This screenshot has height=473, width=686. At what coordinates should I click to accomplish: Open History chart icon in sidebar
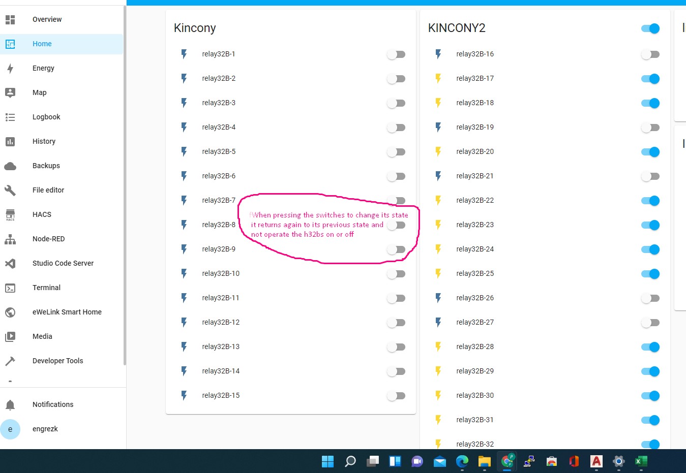click(x=10, y=142)
